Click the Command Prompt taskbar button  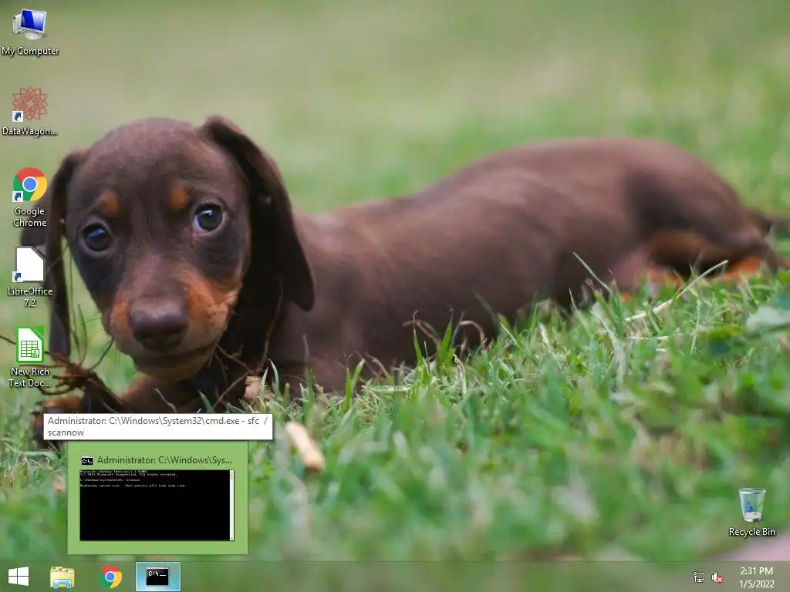click(157, 577)
